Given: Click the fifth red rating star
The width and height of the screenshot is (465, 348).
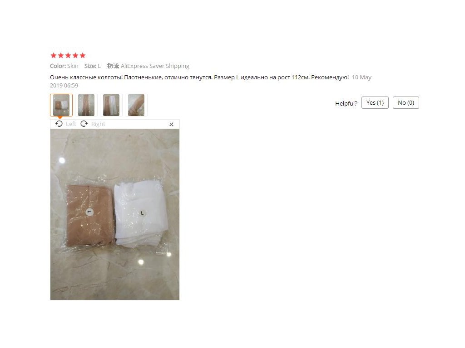Looking at the screenshot, I should 83,55.
